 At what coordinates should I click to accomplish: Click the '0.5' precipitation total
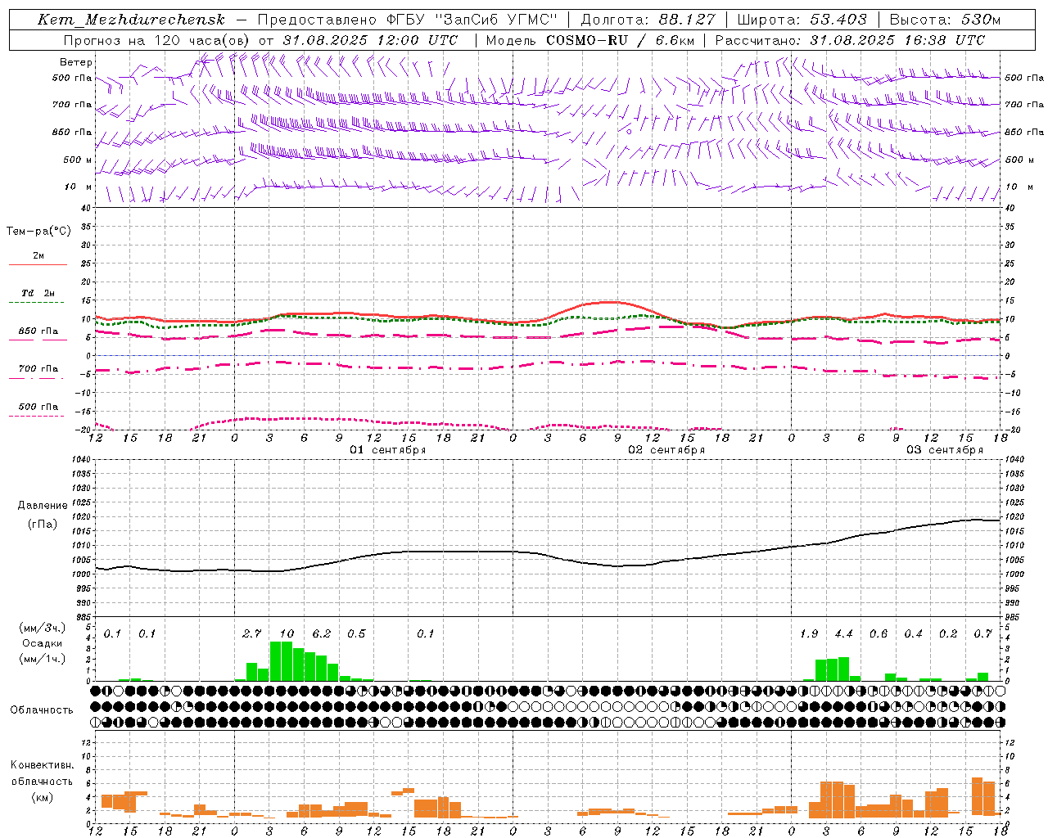tap(356, 634)
